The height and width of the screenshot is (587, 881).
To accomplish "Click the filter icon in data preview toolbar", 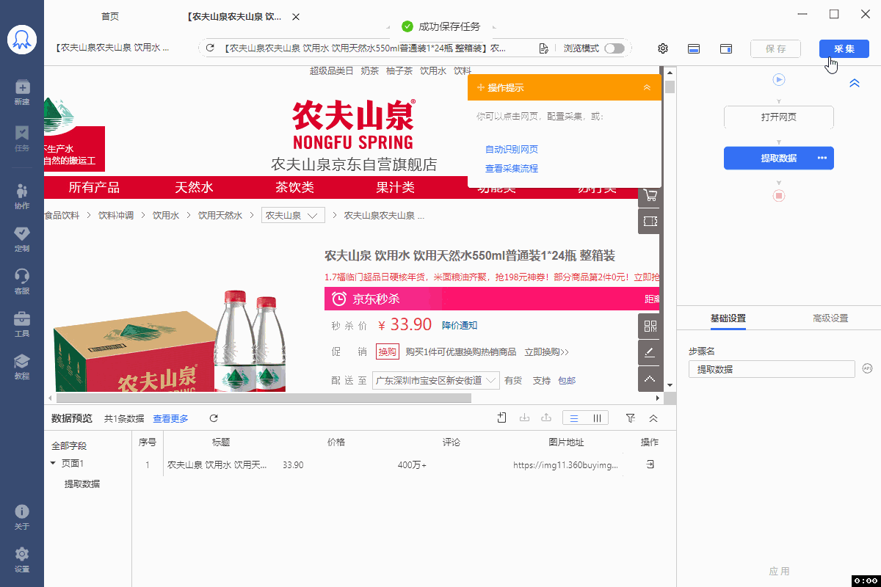I will 630,418.
